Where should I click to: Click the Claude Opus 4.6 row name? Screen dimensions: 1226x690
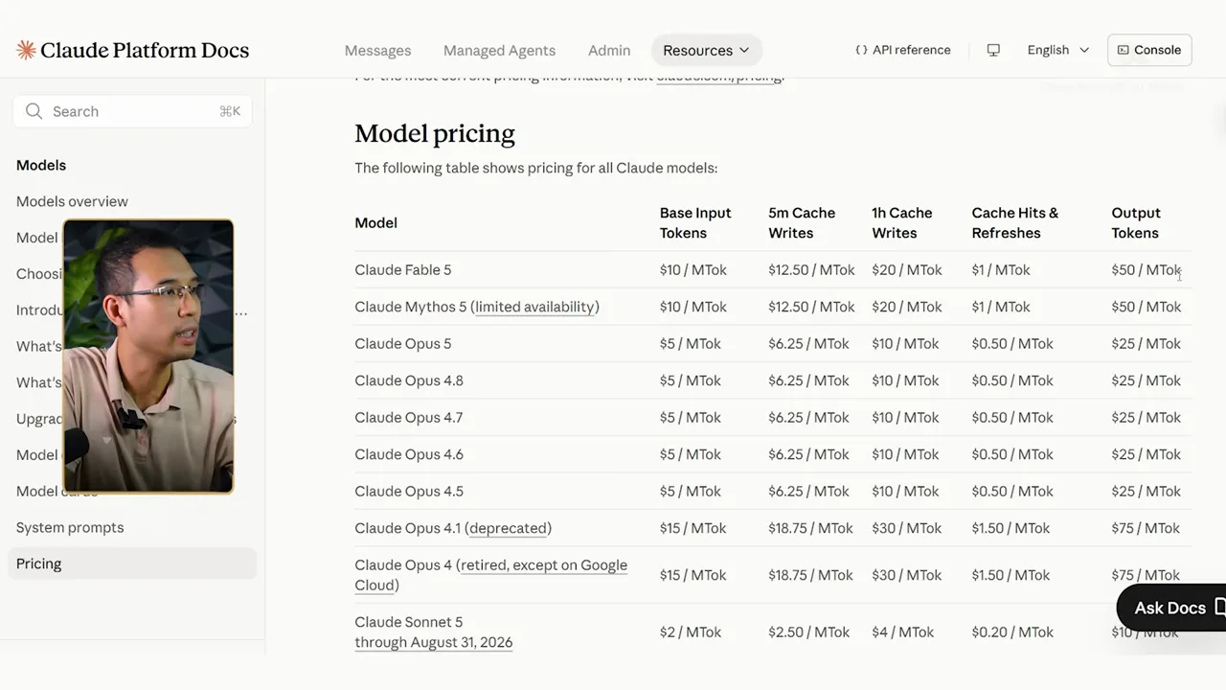pos(409,454)
